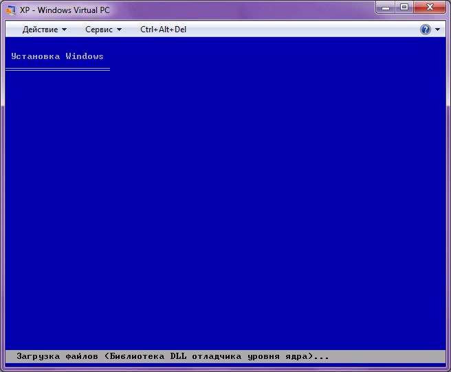Send Ctrl+Alt+Del to the virtual machine

tap(163, 30)
